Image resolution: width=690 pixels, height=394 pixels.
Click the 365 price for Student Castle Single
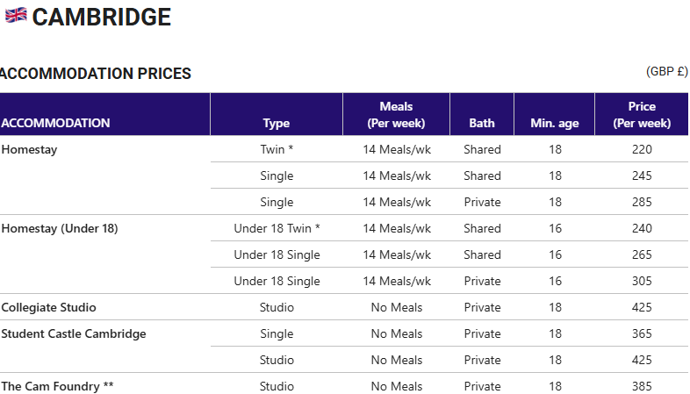(642, 333)
